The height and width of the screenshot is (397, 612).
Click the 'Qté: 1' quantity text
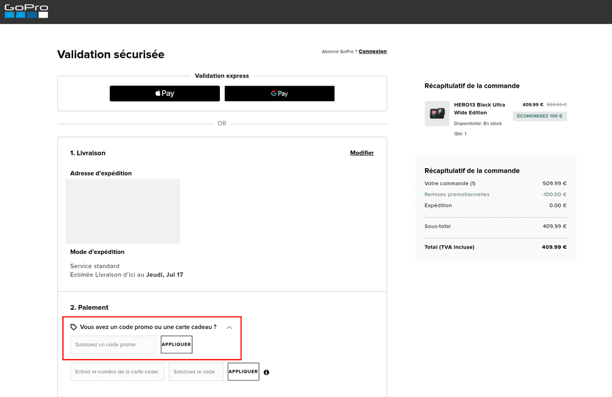460,134
